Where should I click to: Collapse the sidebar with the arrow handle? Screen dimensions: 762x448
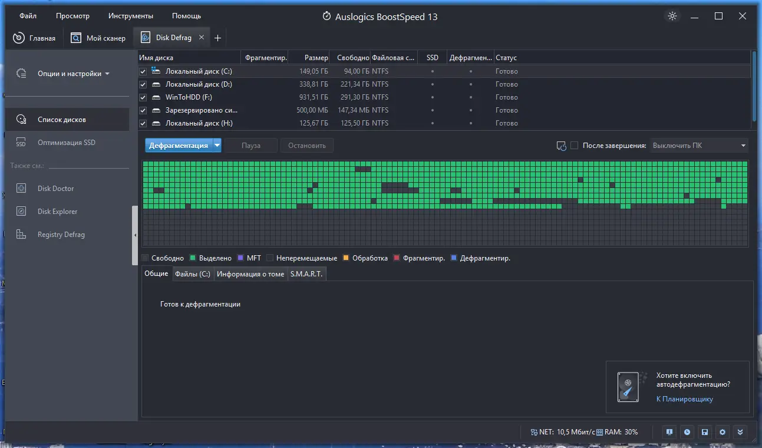[135, 235]
